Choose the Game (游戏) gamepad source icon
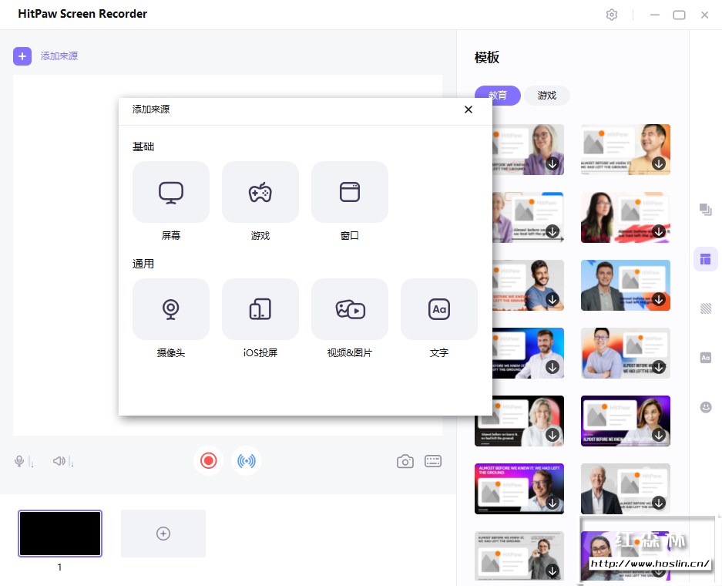722x586 pixels. point(260,192)
